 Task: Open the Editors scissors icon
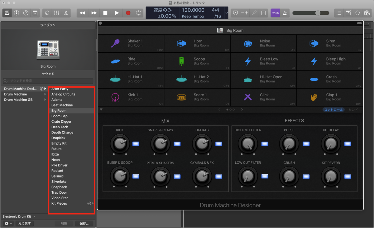(x=66, y=13)
